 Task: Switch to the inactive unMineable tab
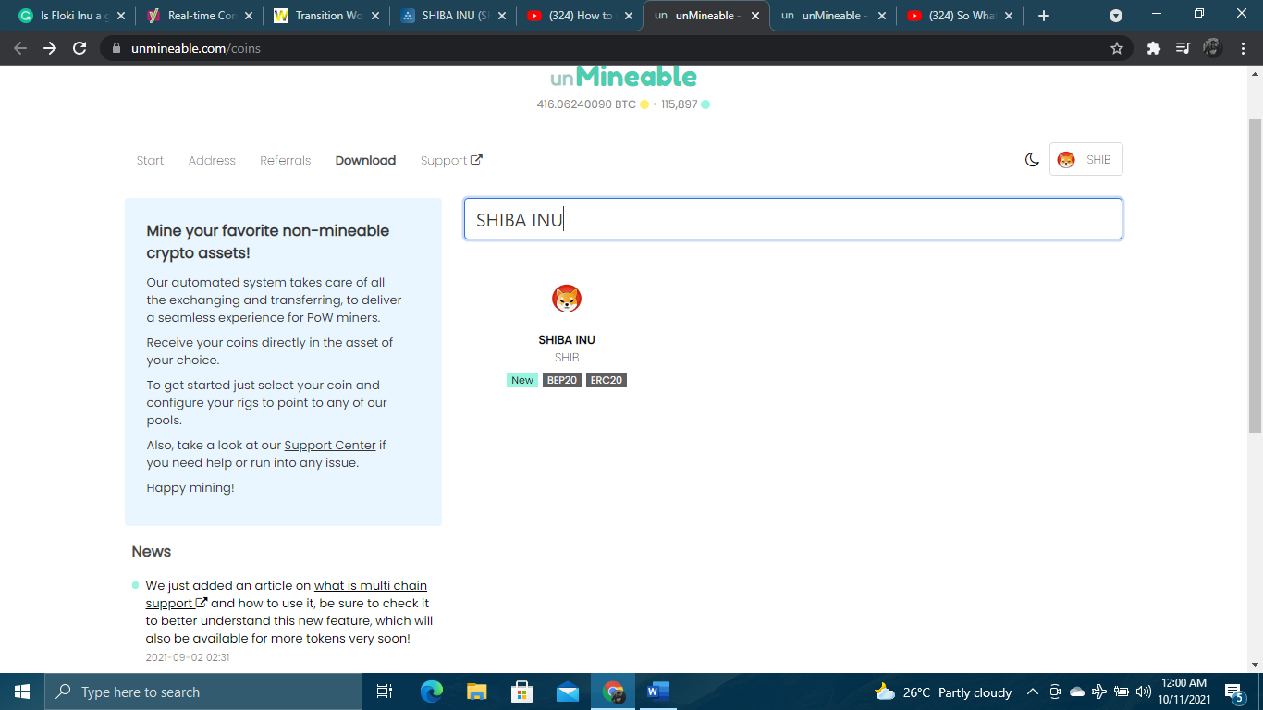tap(834, 16)
